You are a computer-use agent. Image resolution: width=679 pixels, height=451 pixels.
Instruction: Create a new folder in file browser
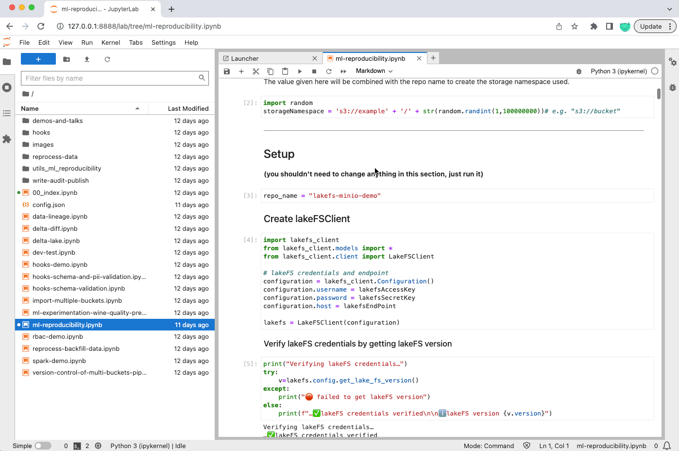click(67, 59)
